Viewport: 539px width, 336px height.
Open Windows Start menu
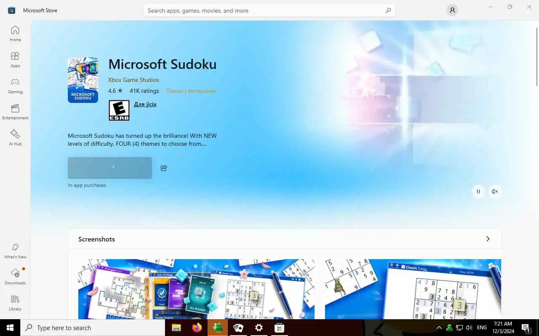[10, 328]
